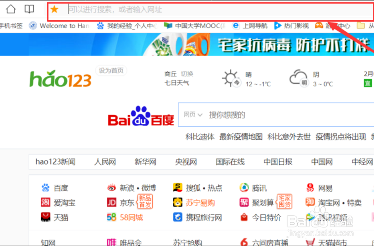
Task: Click the 苏宁易购 lion icon
Action: pyautogui.click(x=178, y=202)
